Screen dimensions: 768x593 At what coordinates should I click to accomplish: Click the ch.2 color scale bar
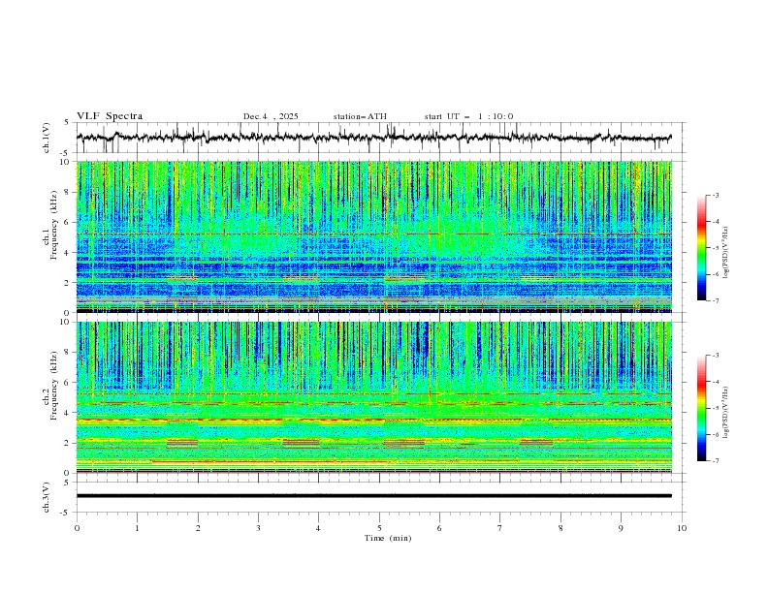(x=701, y=408)
